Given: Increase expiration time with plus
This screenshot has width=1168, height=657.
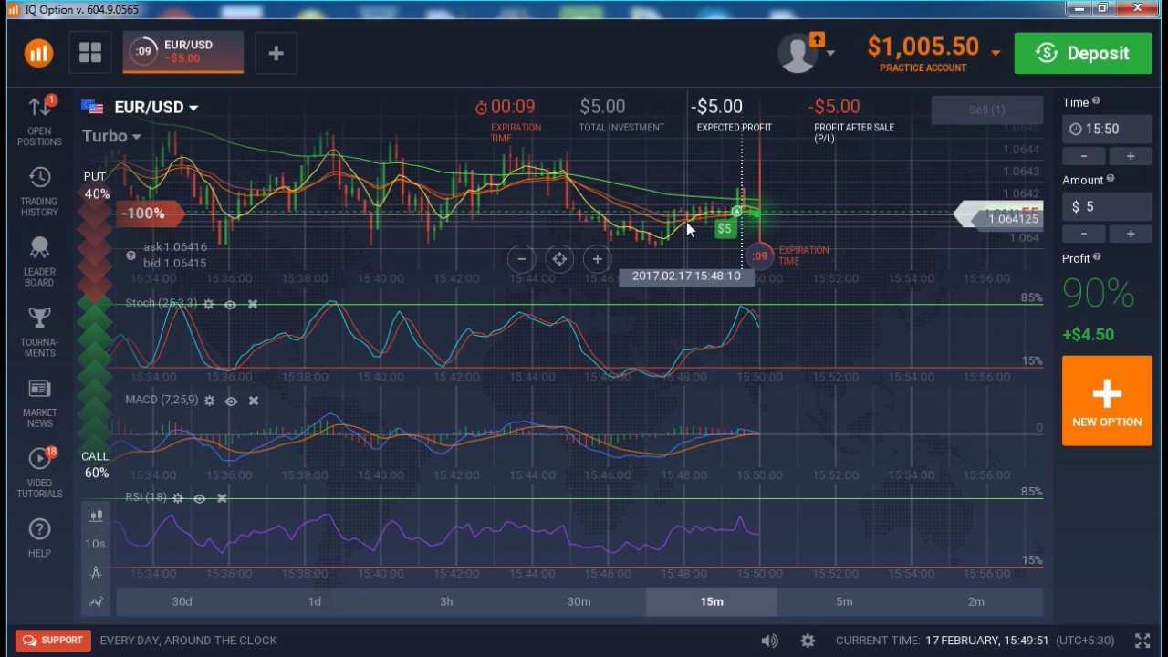Looking at the screenshot, I should pyautogui.click(x=1131, y=156).
